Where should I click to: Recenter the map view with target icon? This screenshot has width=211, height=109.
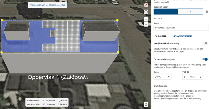(146, 12)
